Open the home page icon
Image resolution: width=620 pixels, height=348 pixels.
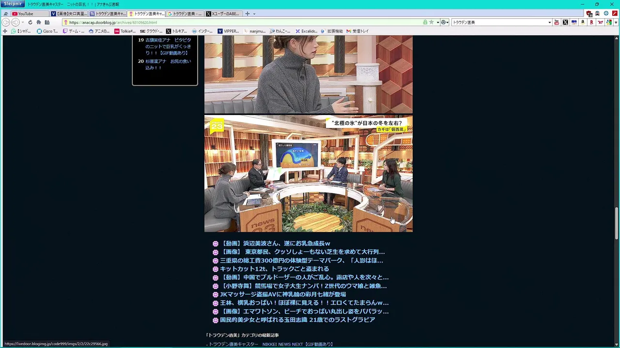click(x=39, y=22)
